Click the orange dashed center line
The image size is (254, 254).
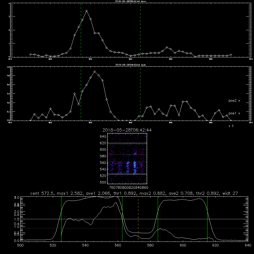point(138,219)
